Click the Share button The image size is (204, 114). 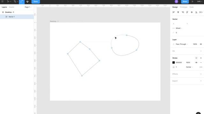tap(185, 2)
